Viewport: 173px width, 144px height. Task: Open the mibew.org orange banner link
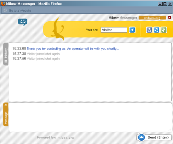pyautogui.click(x=152, y=18)
